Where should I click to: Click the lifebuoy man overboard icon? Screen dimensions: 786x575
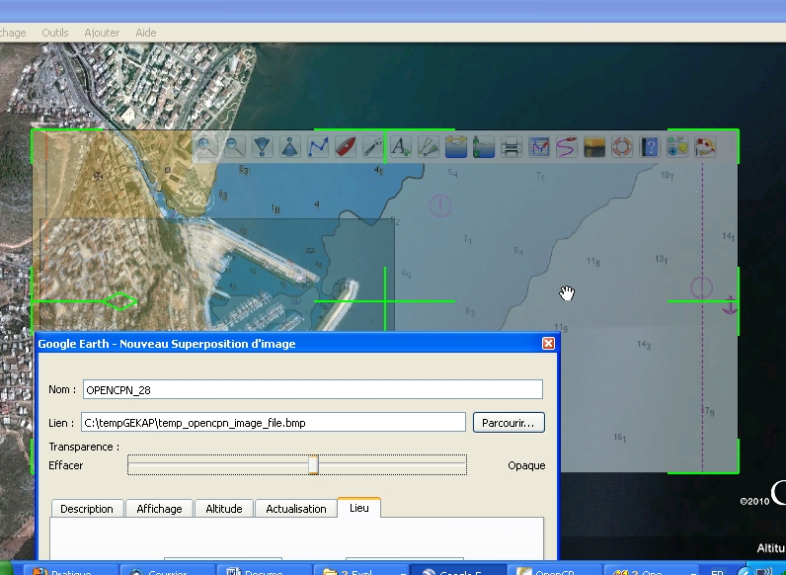622,147
